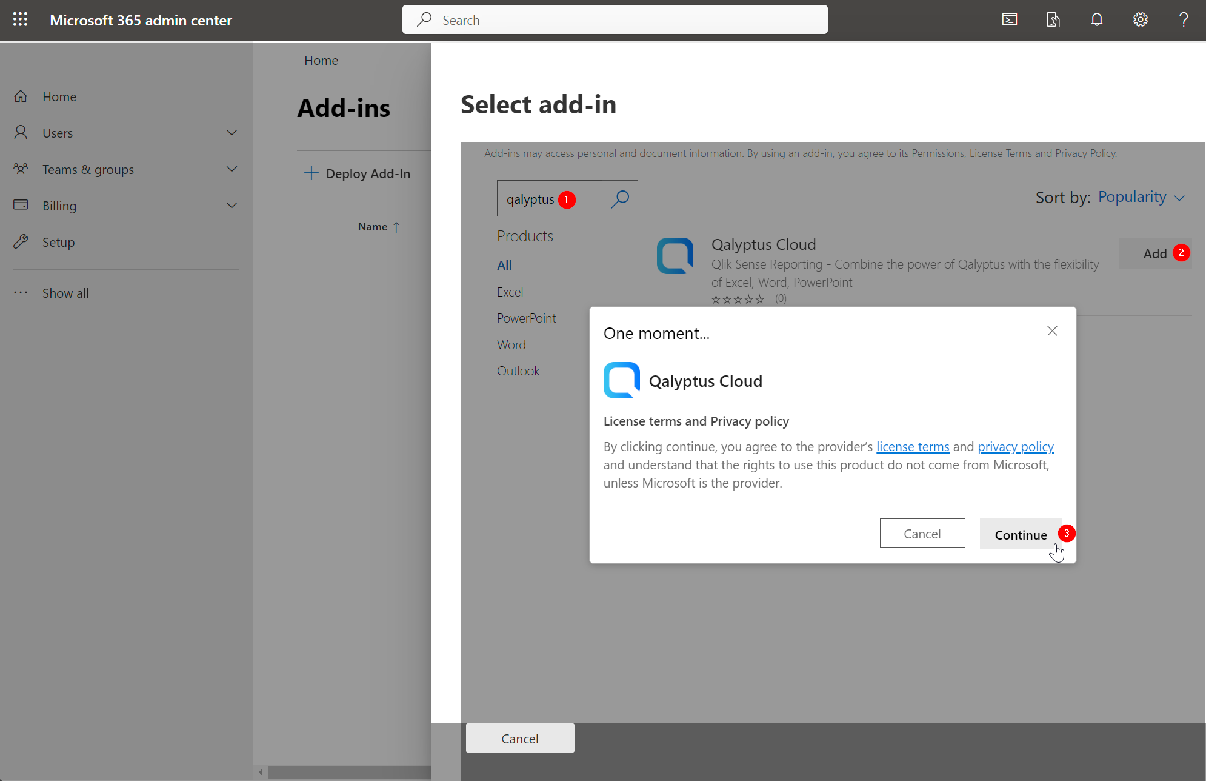
Task: Open notifications via the bell icon
Action: (1096, 19)
